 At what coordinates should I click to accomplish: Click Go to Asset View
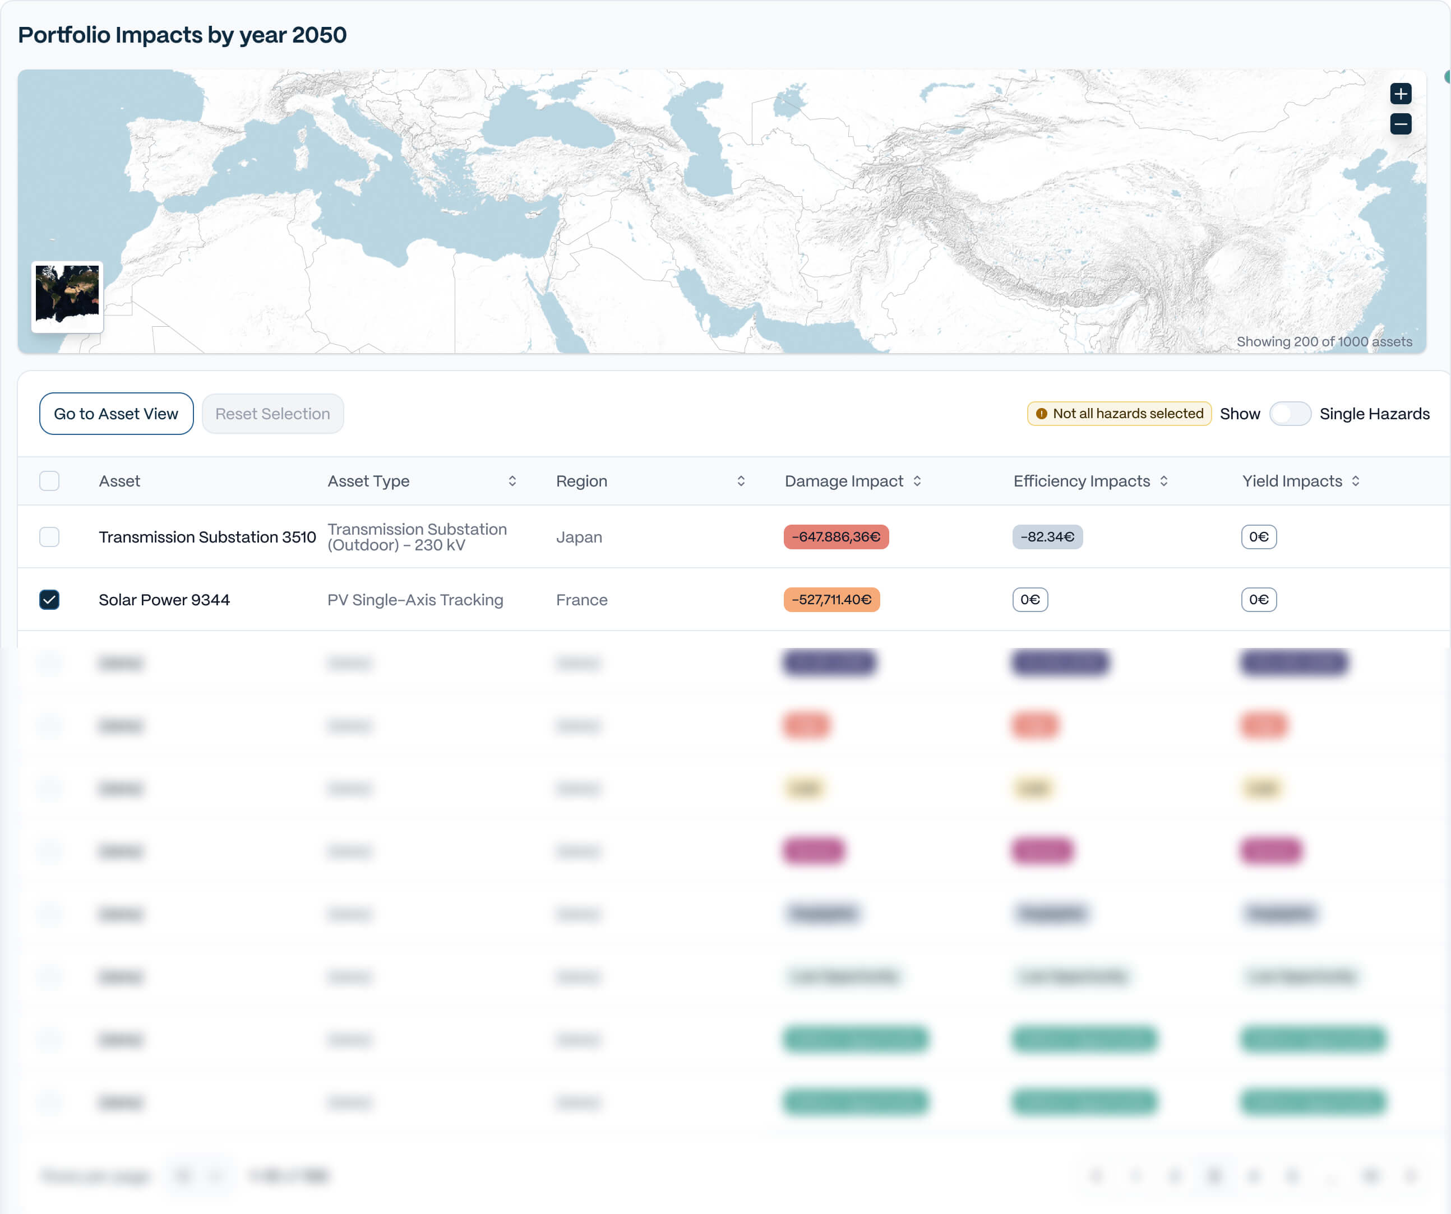pos(116,413)
